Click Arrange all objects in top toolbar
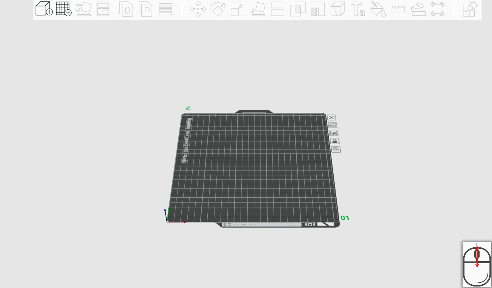This screenshot has height=288, width=492. coord(103,9)
